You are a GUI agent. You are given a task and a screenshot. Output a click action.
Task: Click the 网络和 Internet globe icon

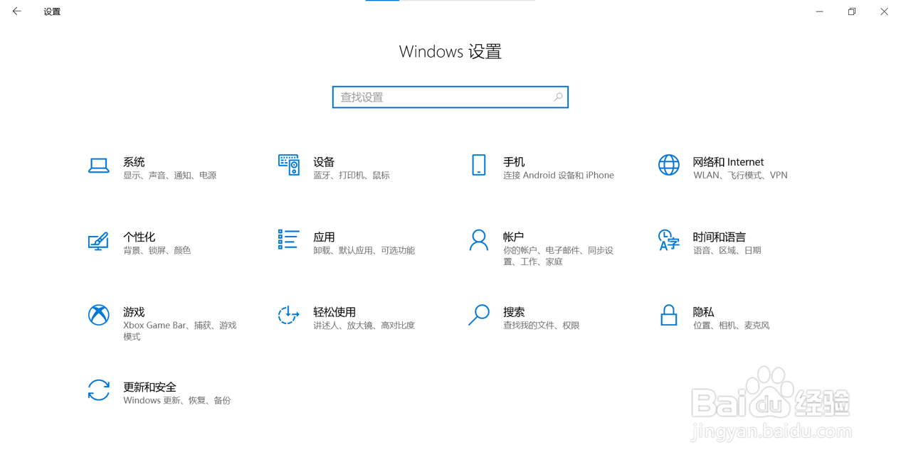tap(668, 165)
